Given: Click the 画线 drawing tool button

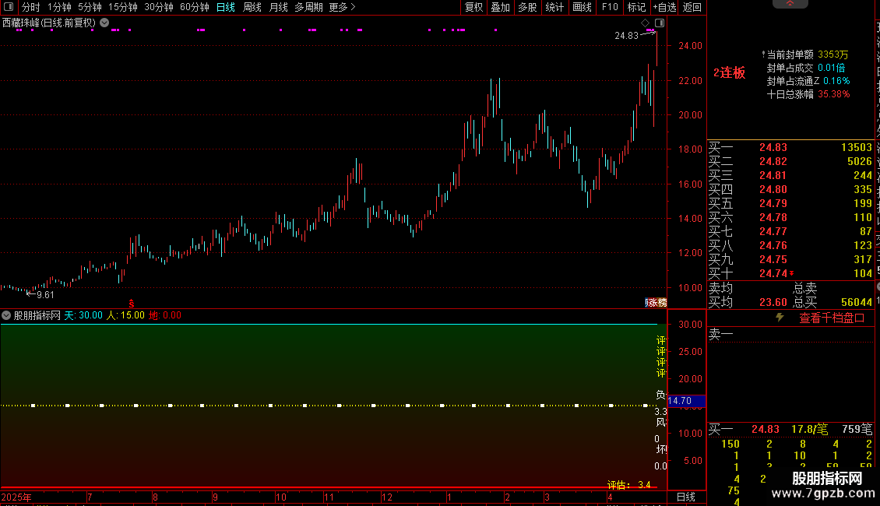Looking at the screenshot, I should [x=582, y=7].
